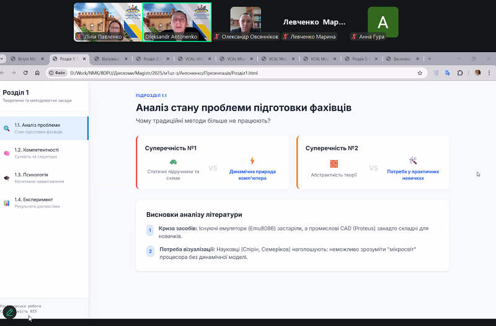The width and height of the screenshot is (496, 326).
Task: Click the graduation cap icon for Психологія
Action: [x=7, y=178]
